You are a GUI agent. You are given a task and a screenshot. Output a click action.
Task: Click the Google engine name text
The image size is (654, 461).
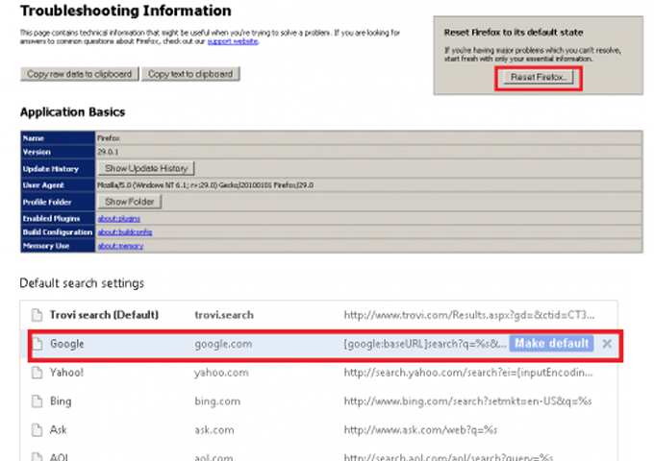click(66, 344)
